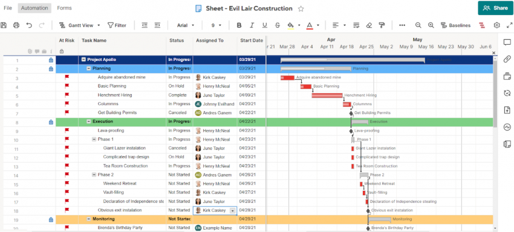The image size is (514, 232).
Task: Open the Assigned To dropdown for Kirk Caskey
Action: click(x=233, y=211)
